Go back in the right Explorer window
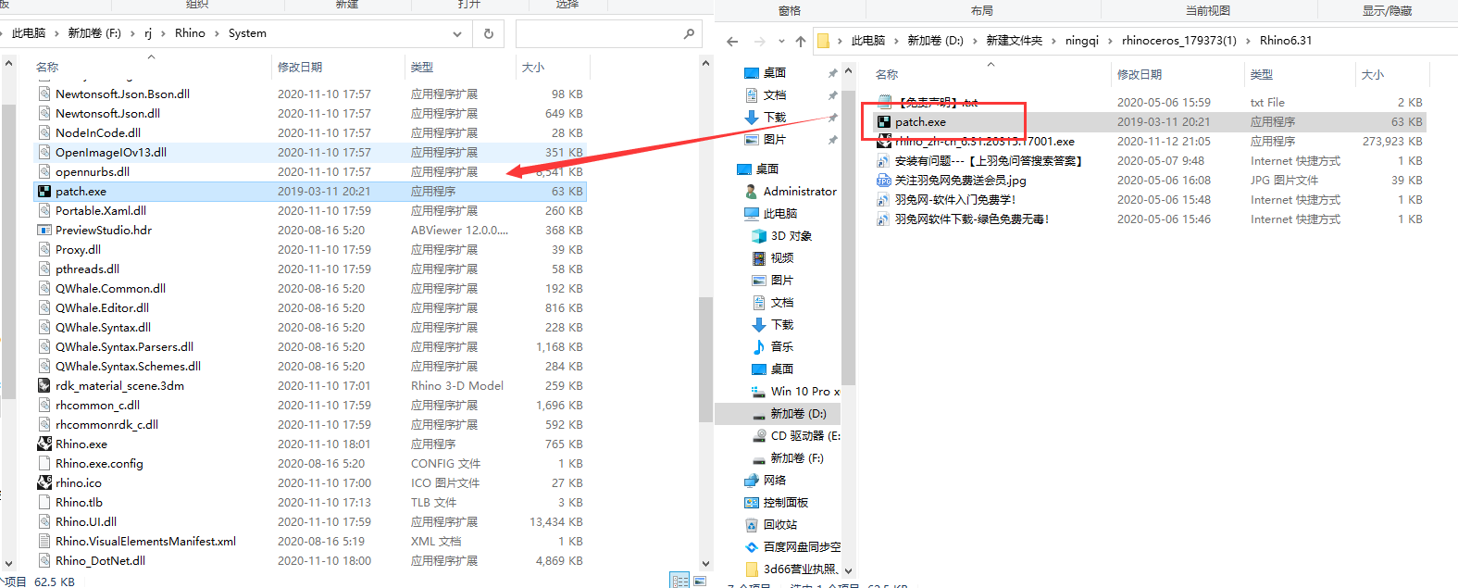1458x588 pixels. coord(732,41)
